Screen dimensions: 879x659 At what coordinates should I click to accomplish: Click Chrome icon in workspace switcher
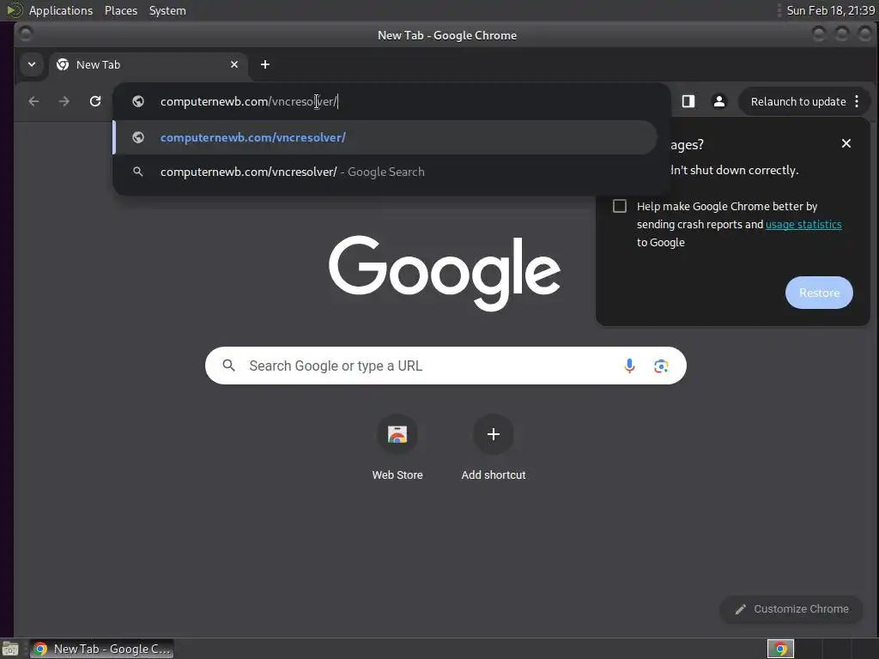pos(780,649)
